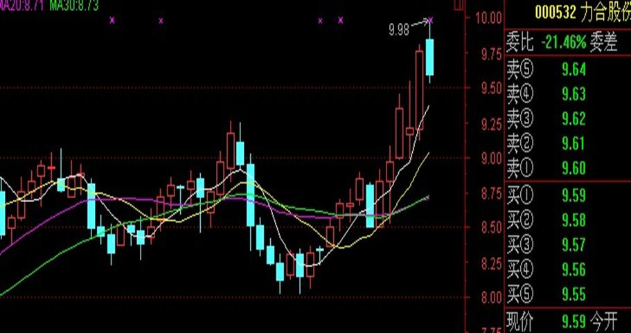Click the 买③ bid level label
631x333 pixels.
point(519,245)
